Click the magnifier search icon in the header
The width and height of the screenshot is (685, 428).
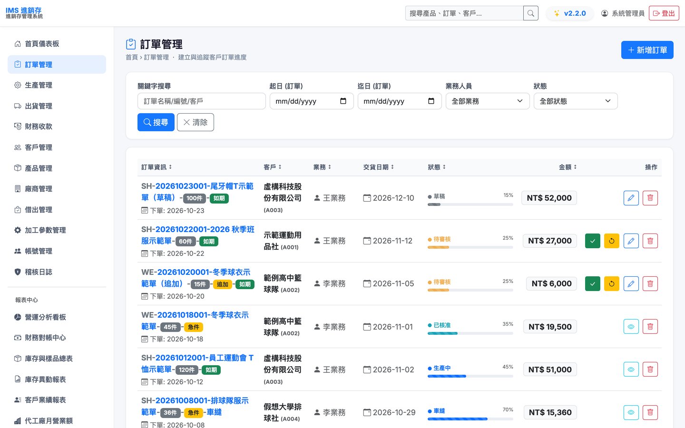(x=531, y=13)
